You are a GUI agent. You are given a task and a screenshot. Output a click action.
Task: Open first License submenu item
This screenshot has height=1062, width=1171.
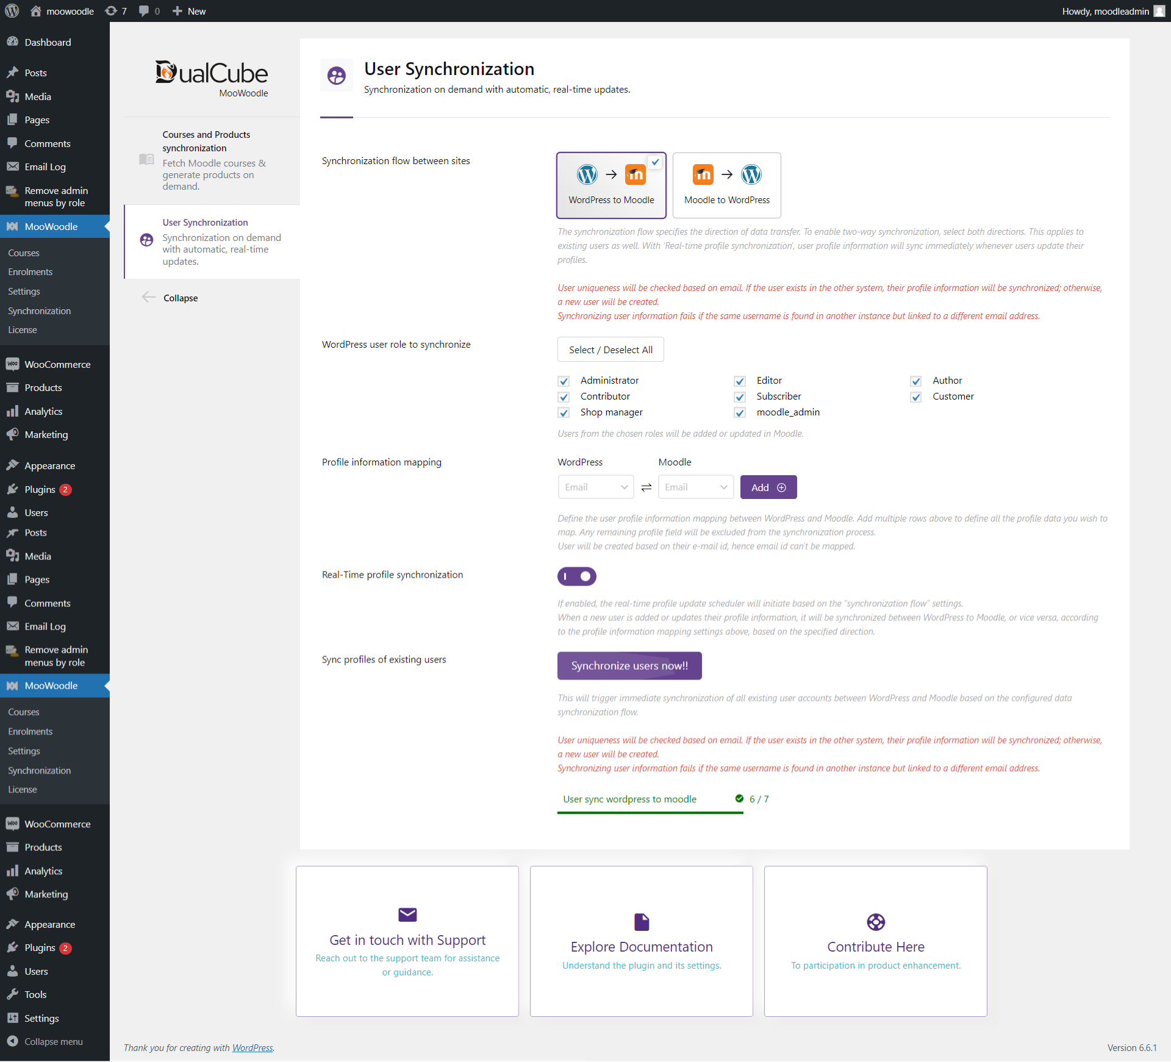tap(23, 330)
